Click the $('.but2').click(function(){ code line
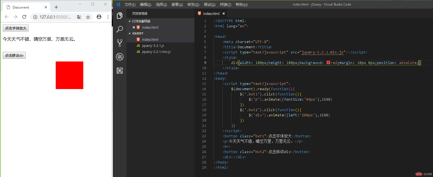 click(271, 110)
